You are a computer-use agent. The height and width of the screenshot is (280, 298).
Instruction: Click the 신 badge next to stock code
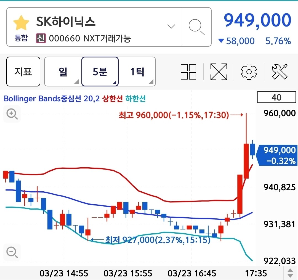point(41,38)
